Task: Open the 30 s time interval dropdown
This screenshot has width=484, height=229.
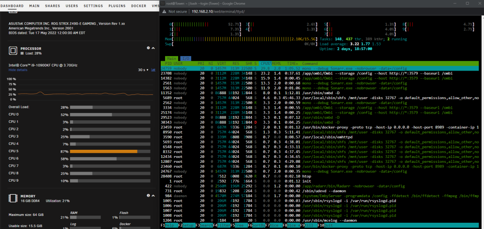Action: (x=143, y=70)
